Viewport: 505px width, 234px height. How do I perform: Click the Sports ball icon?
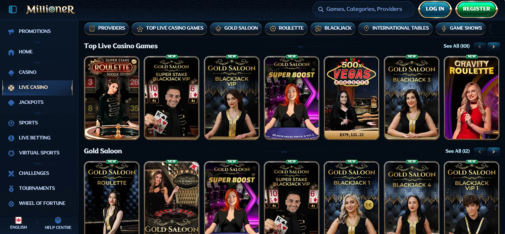11,123
